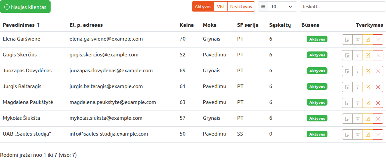Edit client UAB Saulės studija
The image size is (386, 161).
pos(368,135)
